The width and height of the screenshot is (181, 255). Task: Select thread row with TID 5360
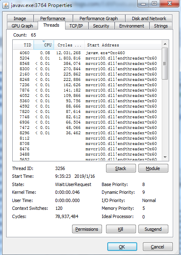tap(87, 101)
